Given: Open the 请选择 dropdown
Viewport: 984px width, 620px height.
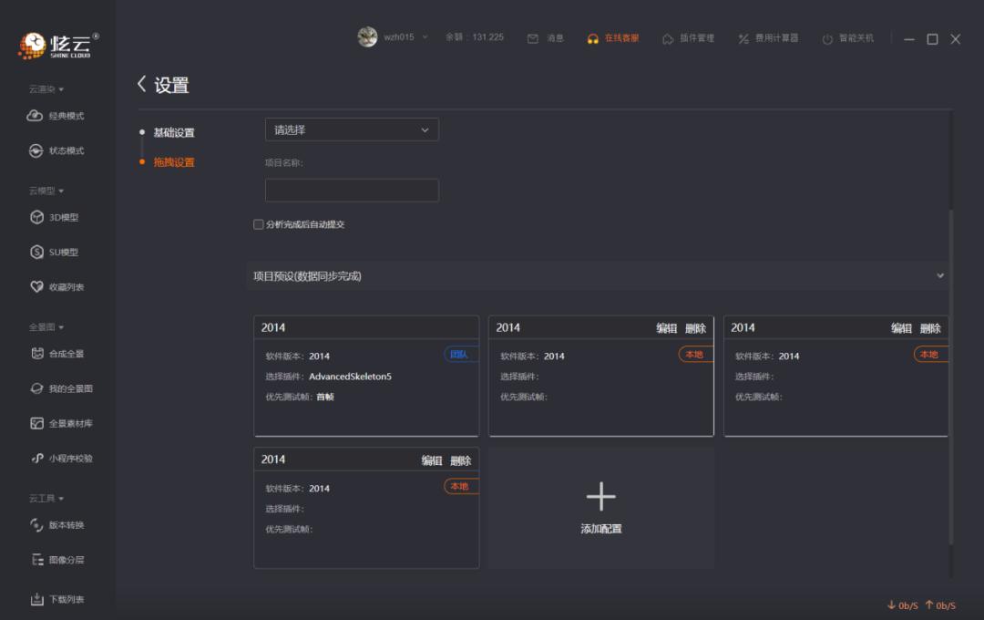Looking at the screenshot, I should (x=352, y=129).
